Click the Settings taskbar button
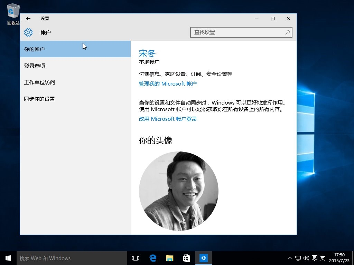The image size is (354, 265). [203, 258]
